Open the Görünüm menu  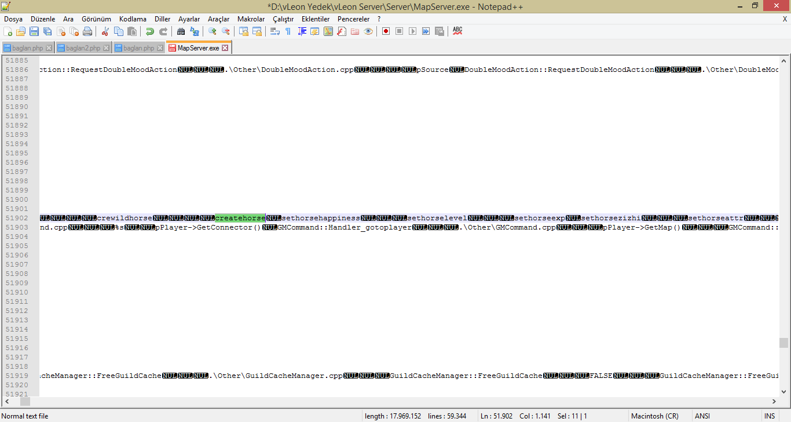coord(96,19)
